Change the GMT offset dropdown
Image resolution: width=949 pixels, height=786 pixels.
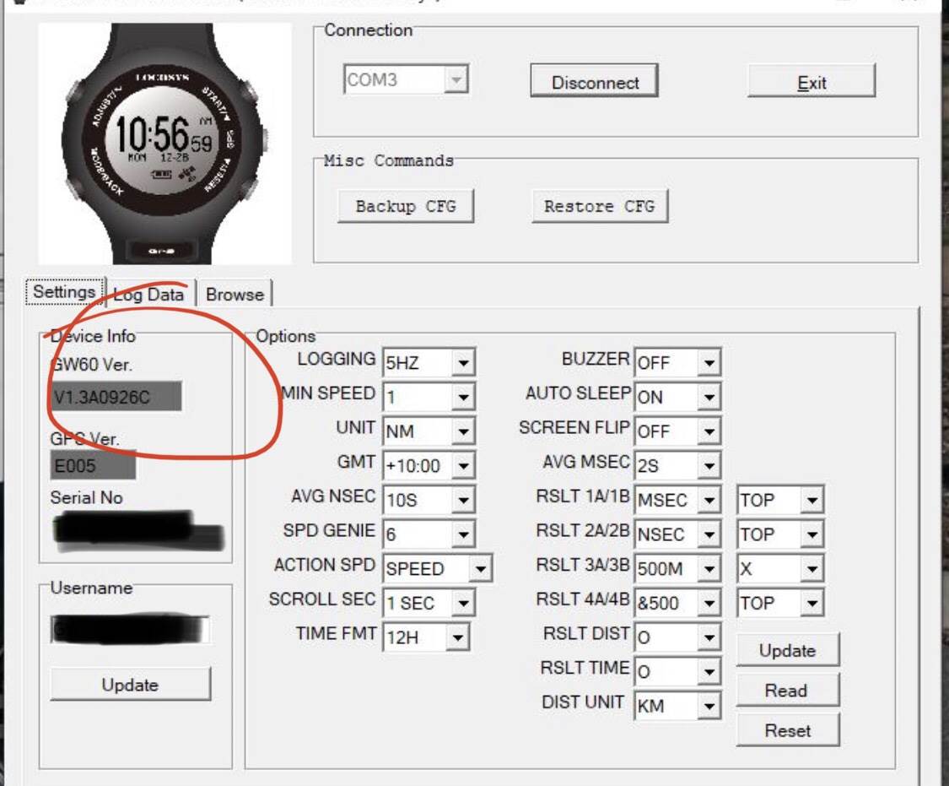pyautogui.click(x=462, y=466)
